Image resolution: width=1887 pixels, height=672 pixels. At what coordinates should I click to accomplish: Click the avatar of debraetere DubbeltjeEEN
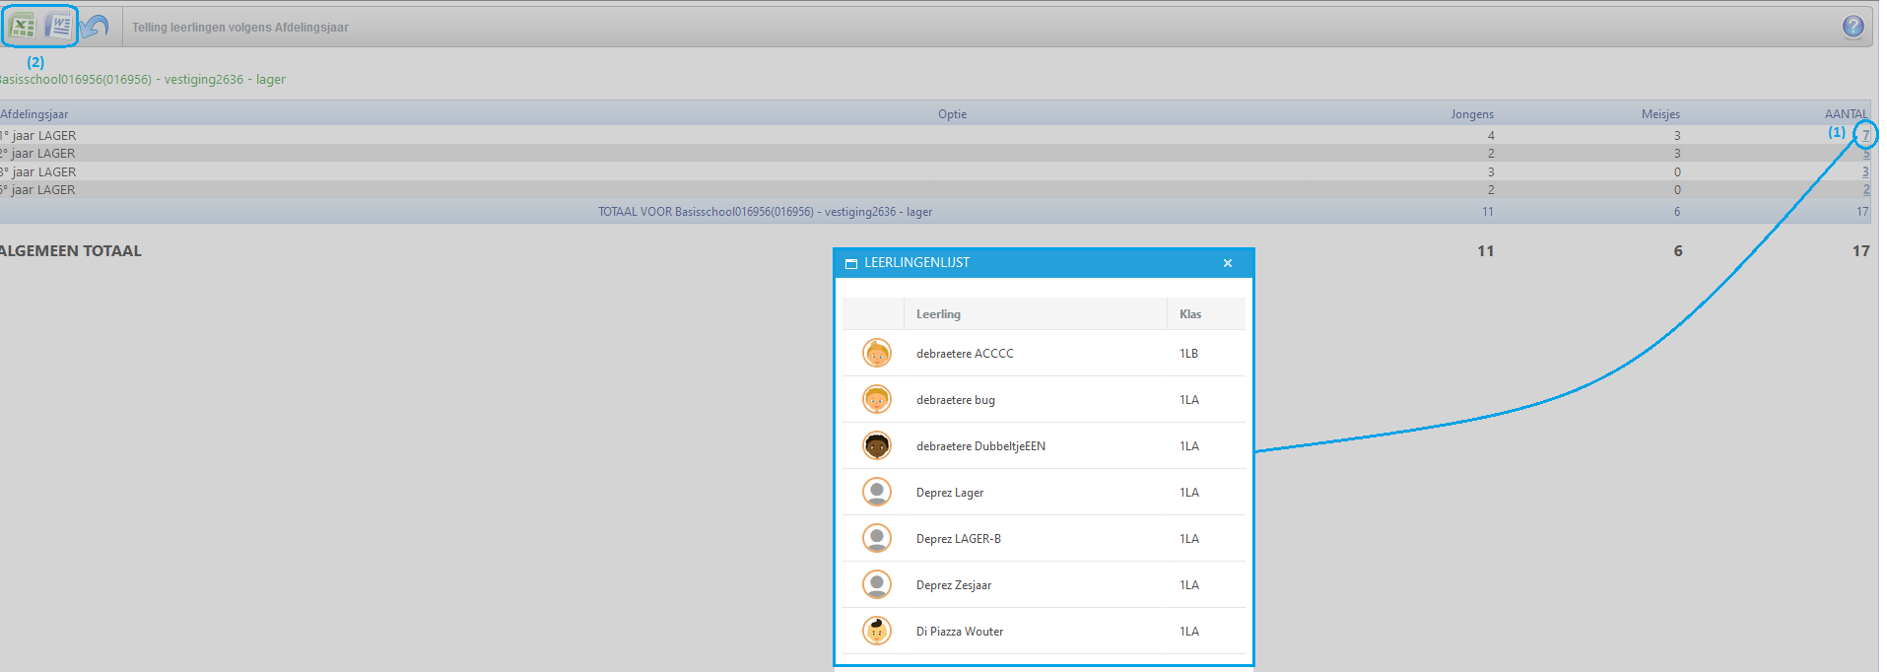tap(876, 445)
